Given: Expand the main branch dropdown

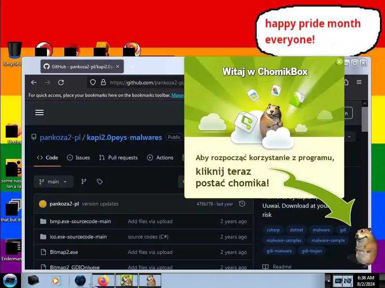Looking at the screenshot, I should [53, 182].
